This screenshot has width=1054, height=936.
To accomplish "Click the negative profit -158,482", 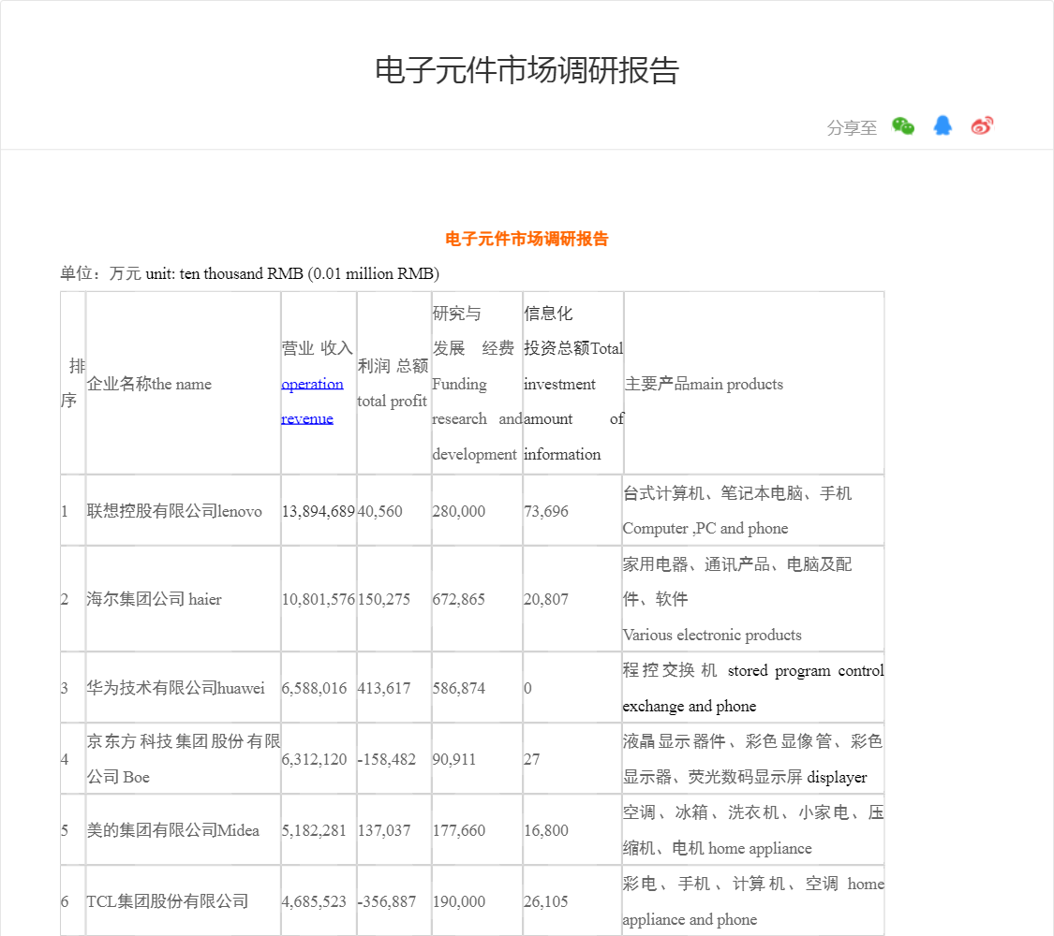I will point(387,759).
